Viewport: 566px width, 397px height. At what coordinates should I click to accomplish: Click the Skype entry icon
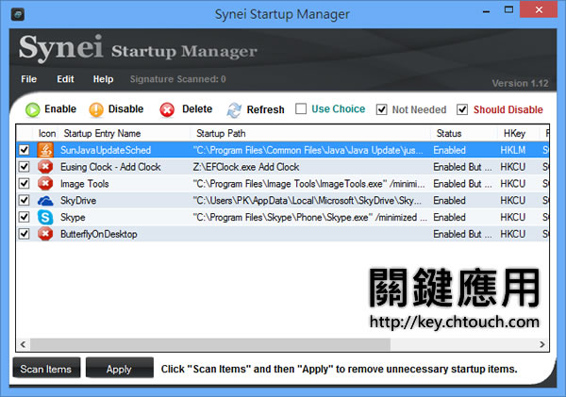(45, 218)
